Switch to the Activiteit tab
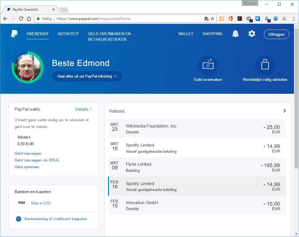 [68, 34]
